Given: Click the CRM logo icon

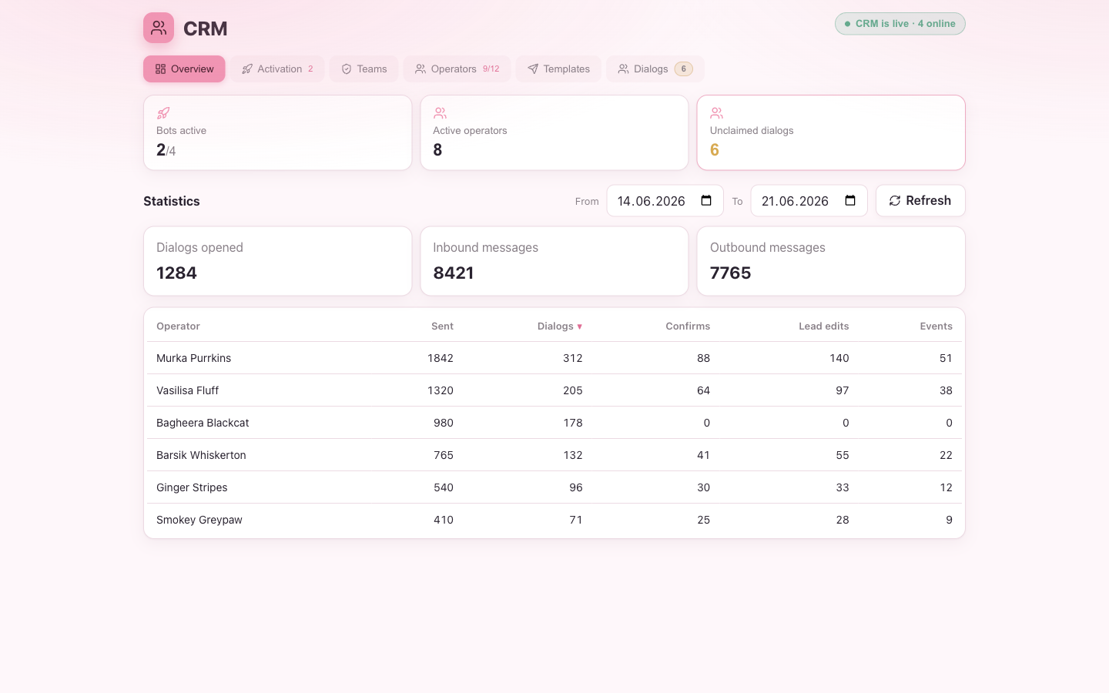Looking at the screenshot, I should [159, 28].
